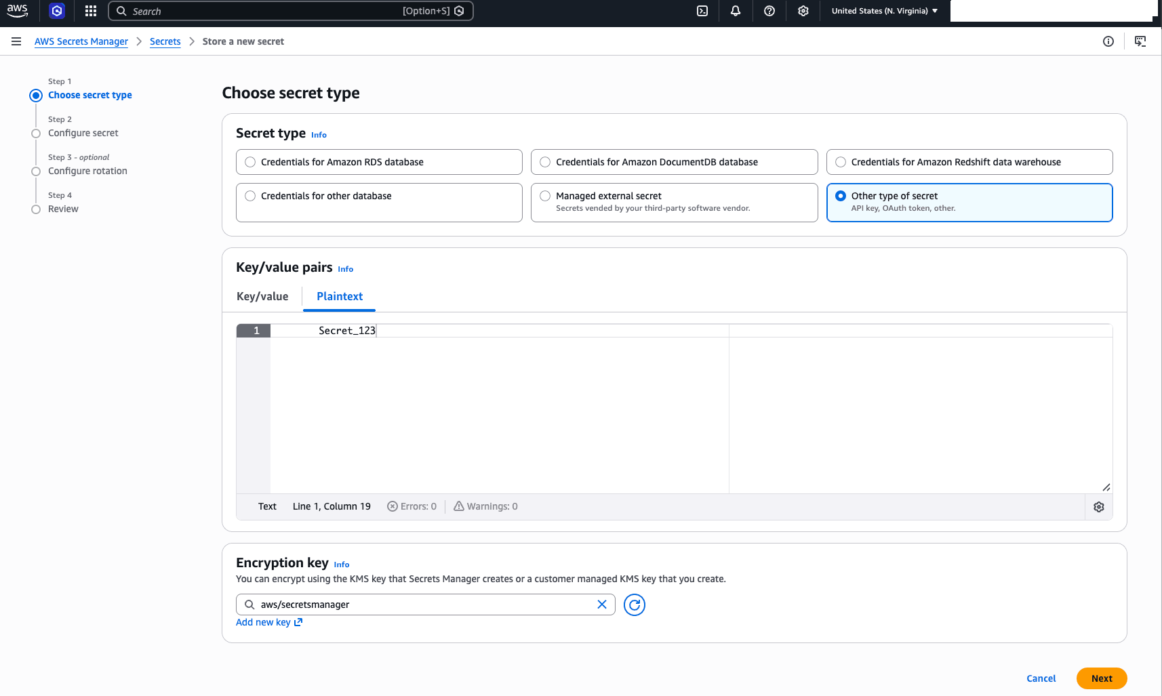This screenshot has height=696, width=1162.
Task: Select Credentials for Amazon DocumentDB database
Action: coord(674,162)
